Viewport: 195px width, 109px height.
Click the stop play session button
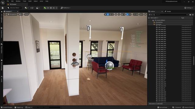point(51,8)
